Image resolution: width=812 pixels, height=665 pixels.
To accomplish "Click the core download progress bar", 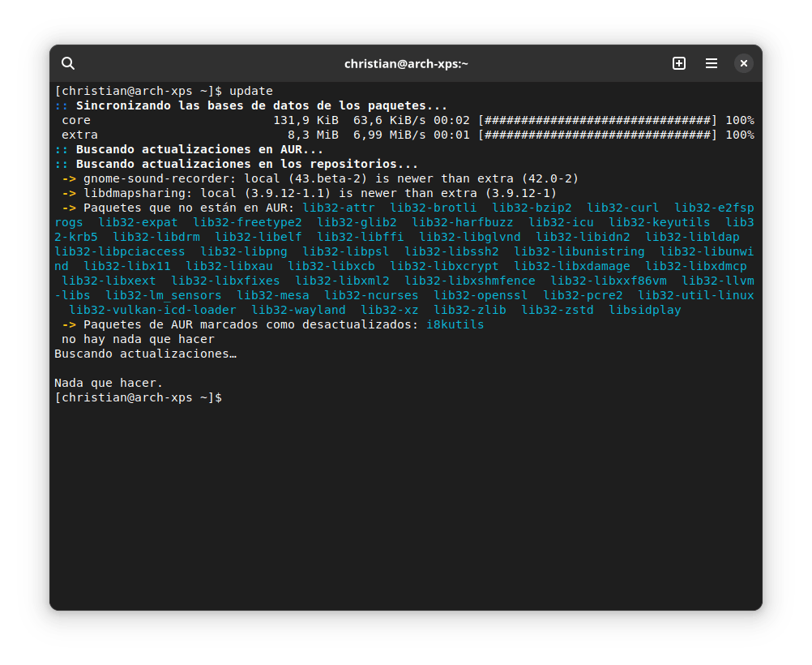I will point(597,120).
